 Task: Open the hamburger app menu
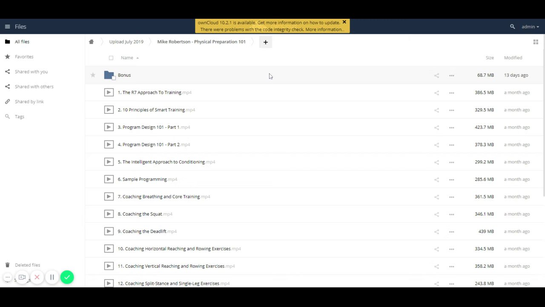(7, 26)
